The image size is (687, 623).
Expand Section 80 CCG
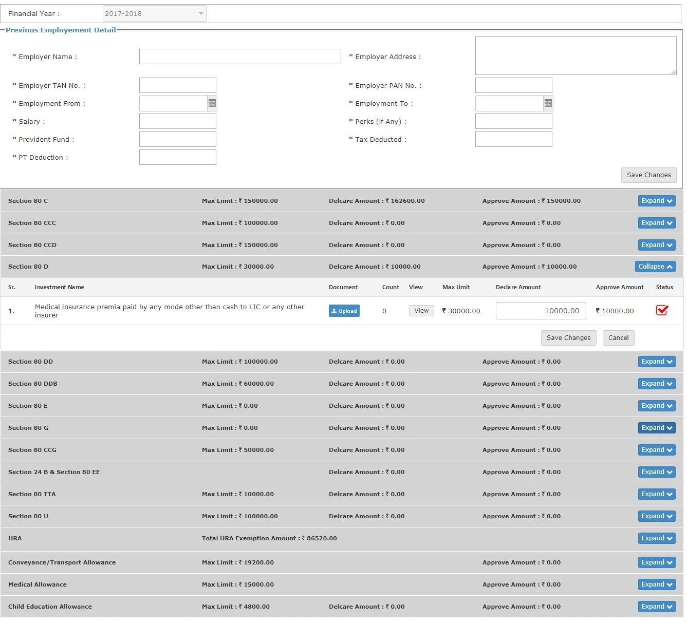tap(657, 450)
